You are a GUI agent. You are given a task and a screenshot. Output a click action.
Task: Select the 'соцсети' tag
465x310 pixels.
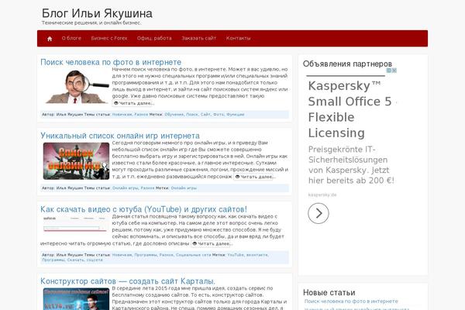coord(95,260)
